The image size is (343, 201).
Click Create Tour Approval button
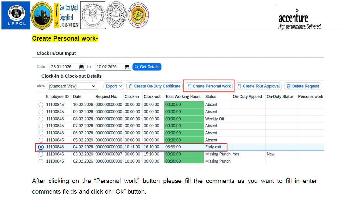258,86
